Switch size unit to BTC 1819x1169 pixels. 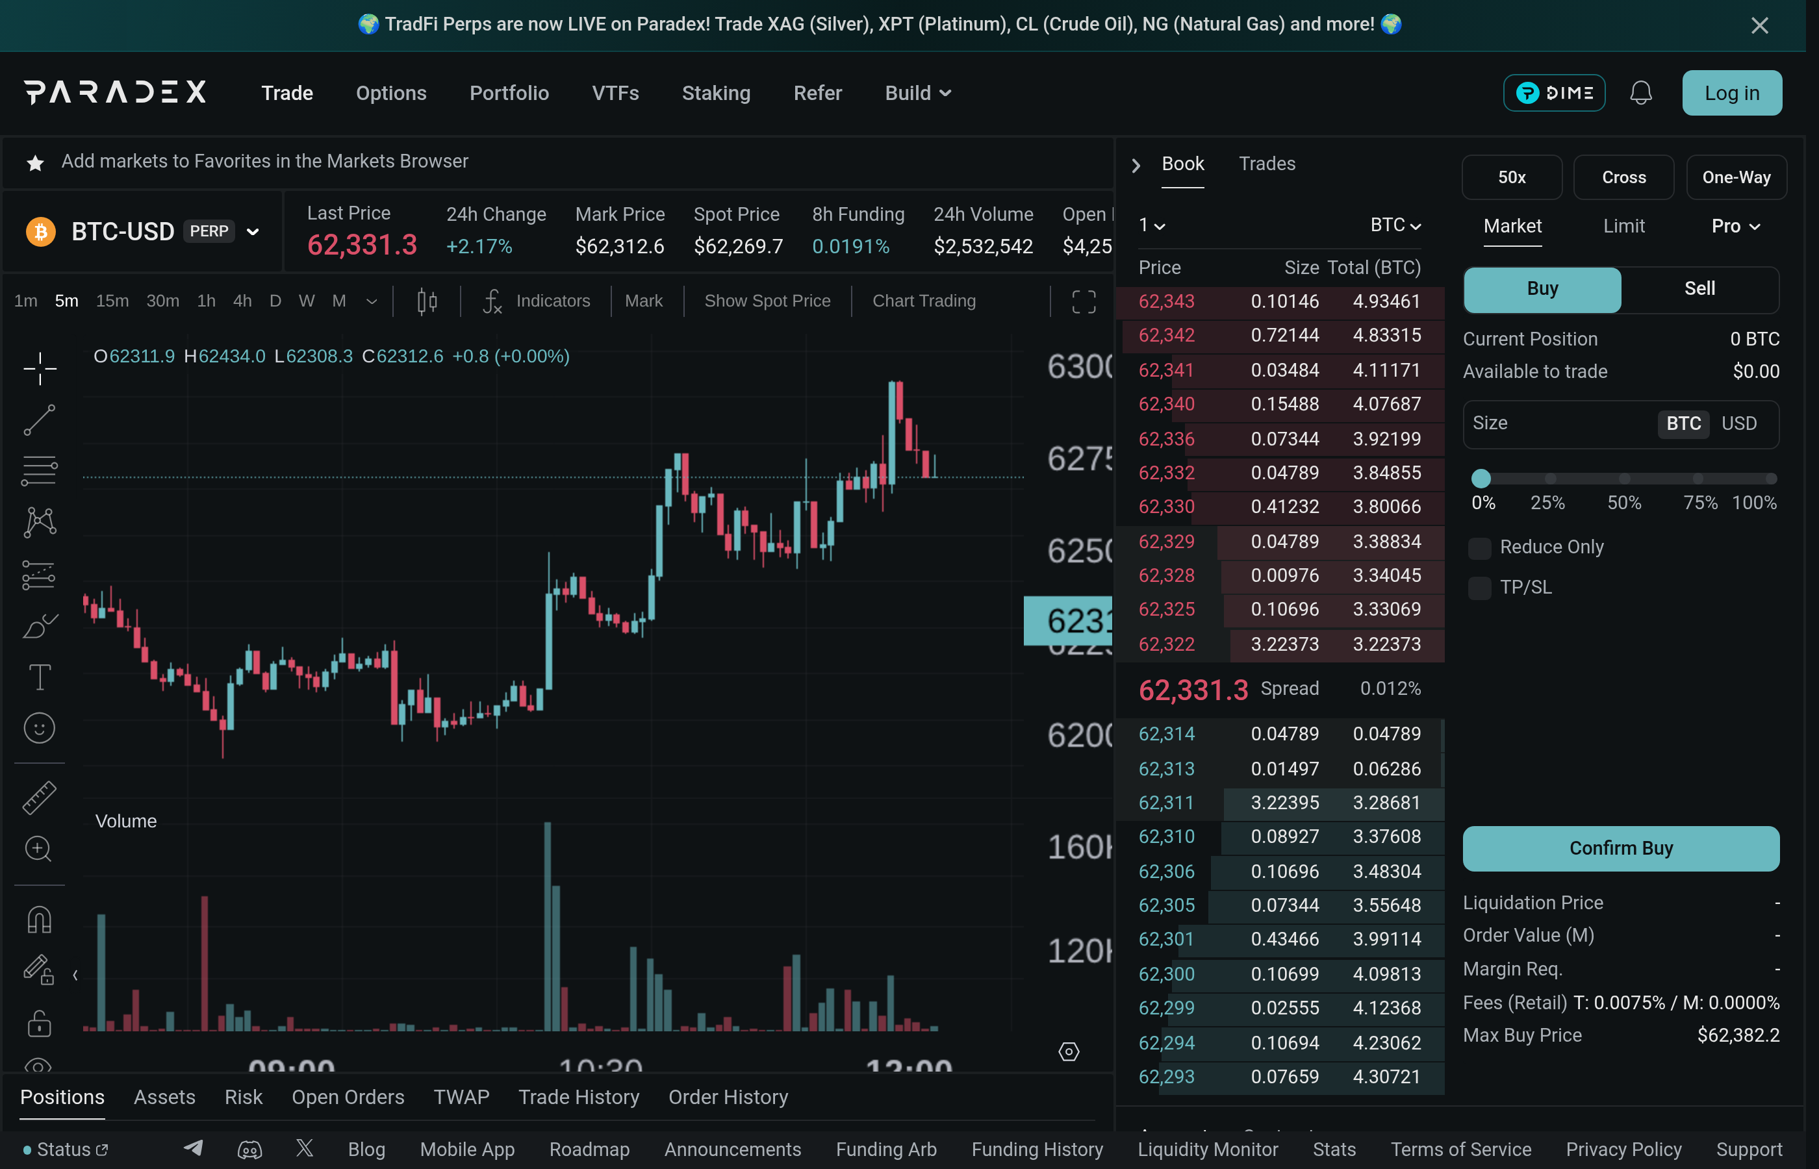(x=1683, y=423)
